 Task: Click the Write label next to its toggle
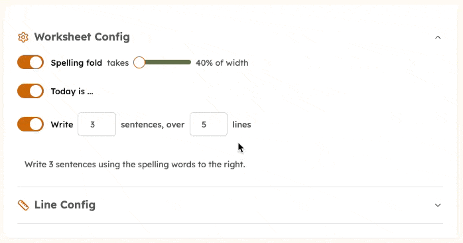pos(62,124)
